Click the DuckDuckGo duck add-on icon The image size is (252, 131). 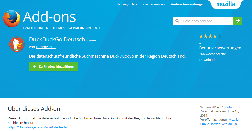17,44
